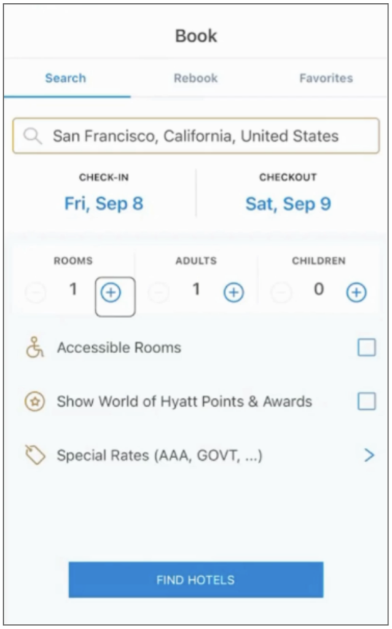This screenshot has height=629, width=392.
Task: Decrease rooms with the minus icon
Action: 35,292
